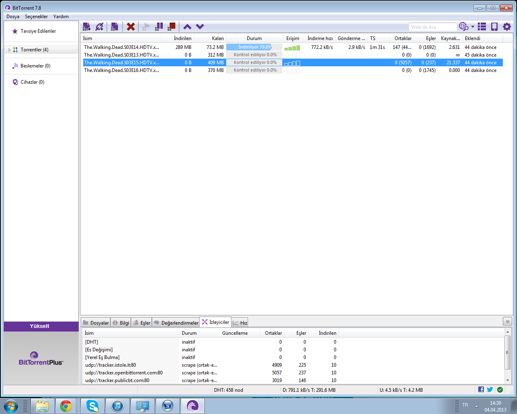Click the web search globe icon
This screenshot has height=414, width=517.
coord(464,27)
